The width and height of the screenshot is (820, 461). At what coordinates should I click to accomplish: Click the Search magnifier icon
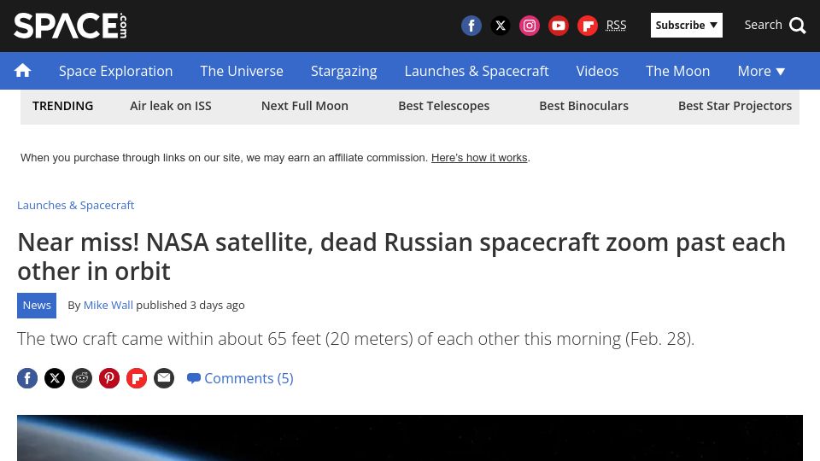click(798, 25)
